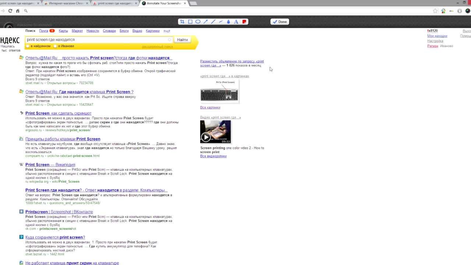Open 'Принципы работы клавиши Print Screen' result

tap(63, 139)
